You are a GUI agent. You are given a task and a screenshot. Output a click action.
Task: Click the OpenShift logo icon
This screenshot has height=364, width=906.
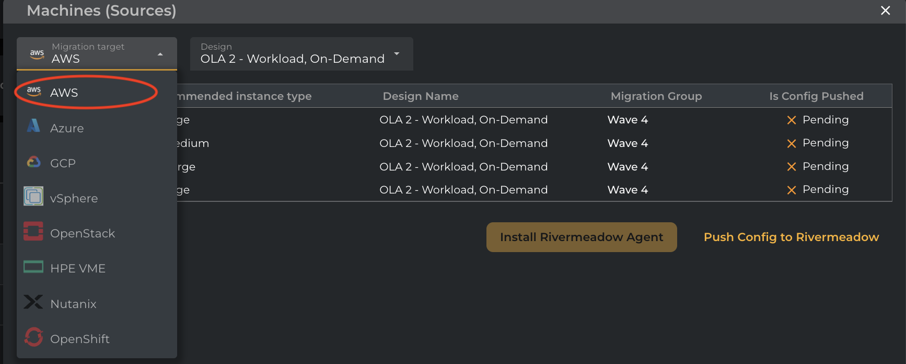[33, 337]
